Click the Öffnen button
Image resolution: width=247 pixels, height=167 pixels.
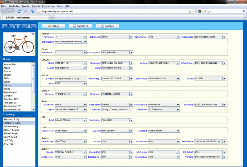53,26
